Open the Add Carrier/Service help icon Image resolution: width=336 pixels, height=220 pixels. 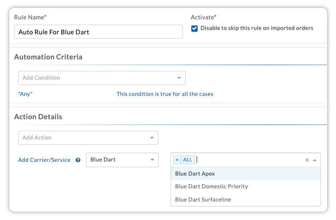click(x=78, y=160)
